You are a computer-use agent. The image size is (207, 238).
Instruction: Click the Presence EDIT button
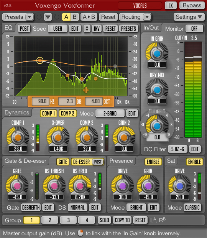click(153, 208)
